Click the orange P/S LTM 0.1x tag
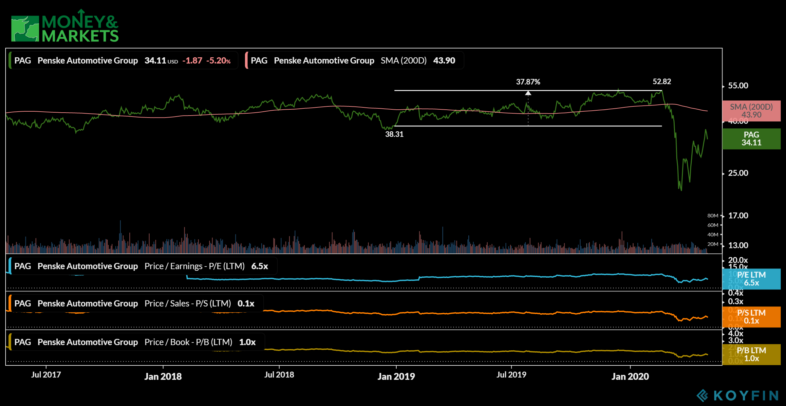 pyautogui.click(x=751, y=317)
